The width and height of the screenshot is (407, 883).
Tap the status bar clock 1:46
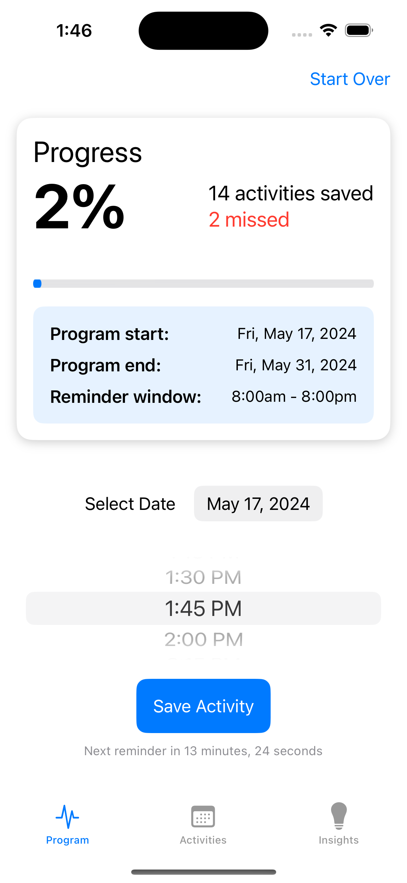pos(74,30)
